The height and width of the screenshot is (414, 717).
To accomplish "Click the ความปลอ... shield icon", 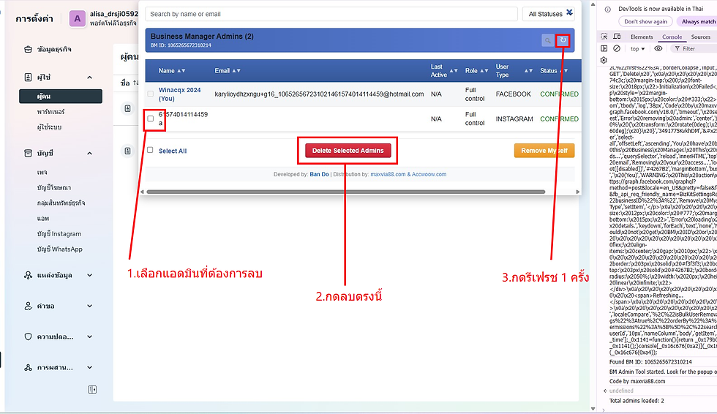I will point(28,336).
